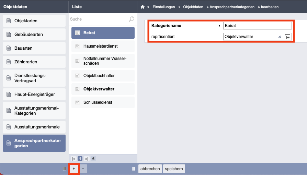Open Objektdaten breadcrumb link
Viewport: 307px width, 175px height.
[x=193, y=7]
